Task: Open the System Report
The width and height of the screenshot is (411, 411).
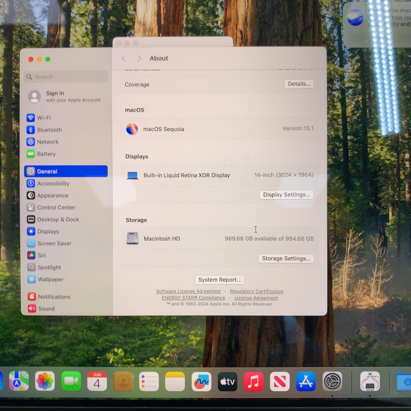Action: pyautogui.click(x=220, y=280)
